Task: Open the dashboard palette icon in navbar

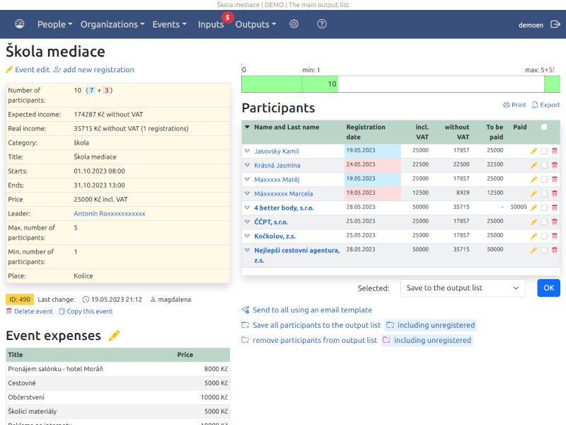Action: coord(20,24)
